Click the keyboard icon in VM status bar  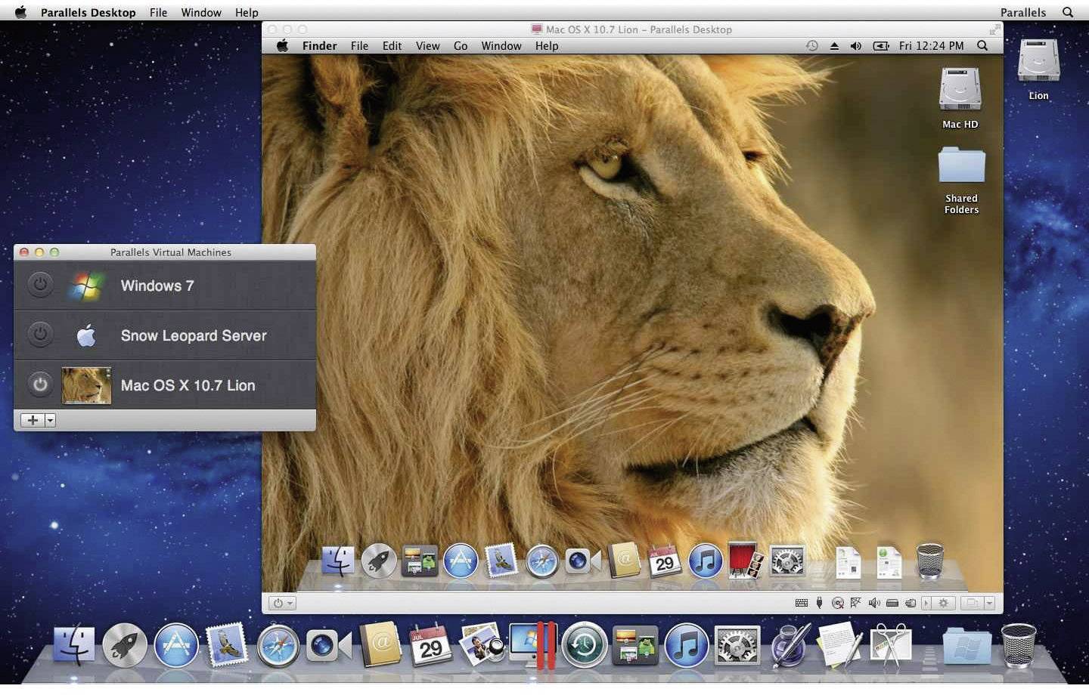tap(802, 603)
